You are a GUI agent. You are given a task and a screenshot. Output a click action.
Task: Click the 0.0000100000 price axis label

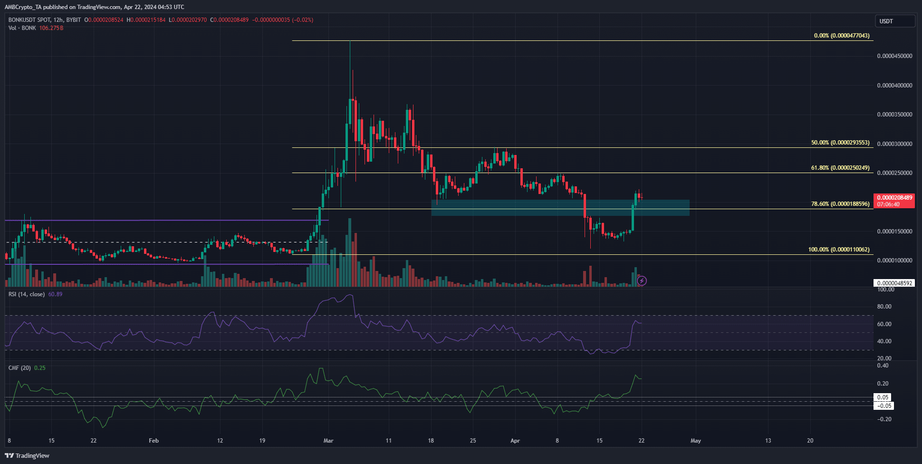click(894, 261)
